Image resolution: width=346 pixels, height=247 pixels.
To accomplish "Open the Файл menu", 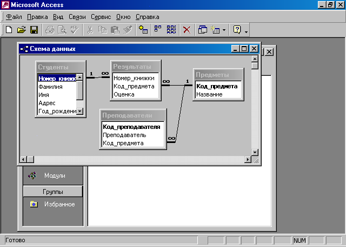I will tap(14, 17).
